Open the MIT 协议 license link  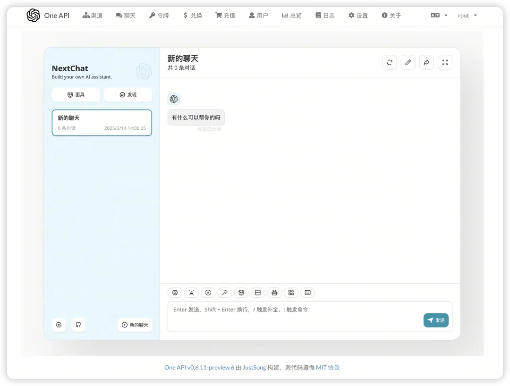tap(328, 368)
